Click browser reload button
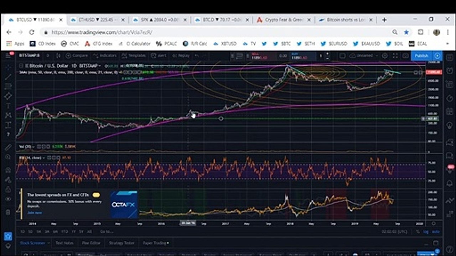 pos(32,32)
